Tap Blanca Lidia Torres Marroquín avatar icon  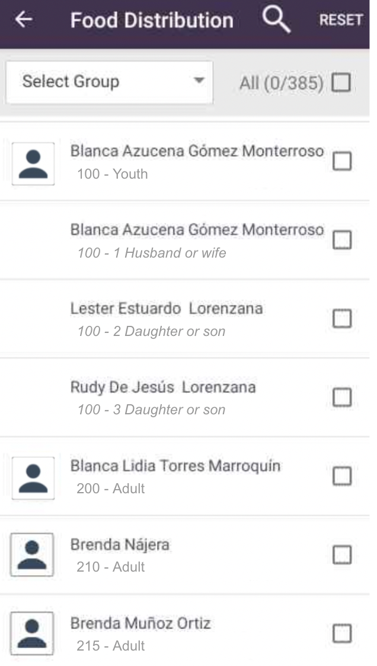pos(33,478)
